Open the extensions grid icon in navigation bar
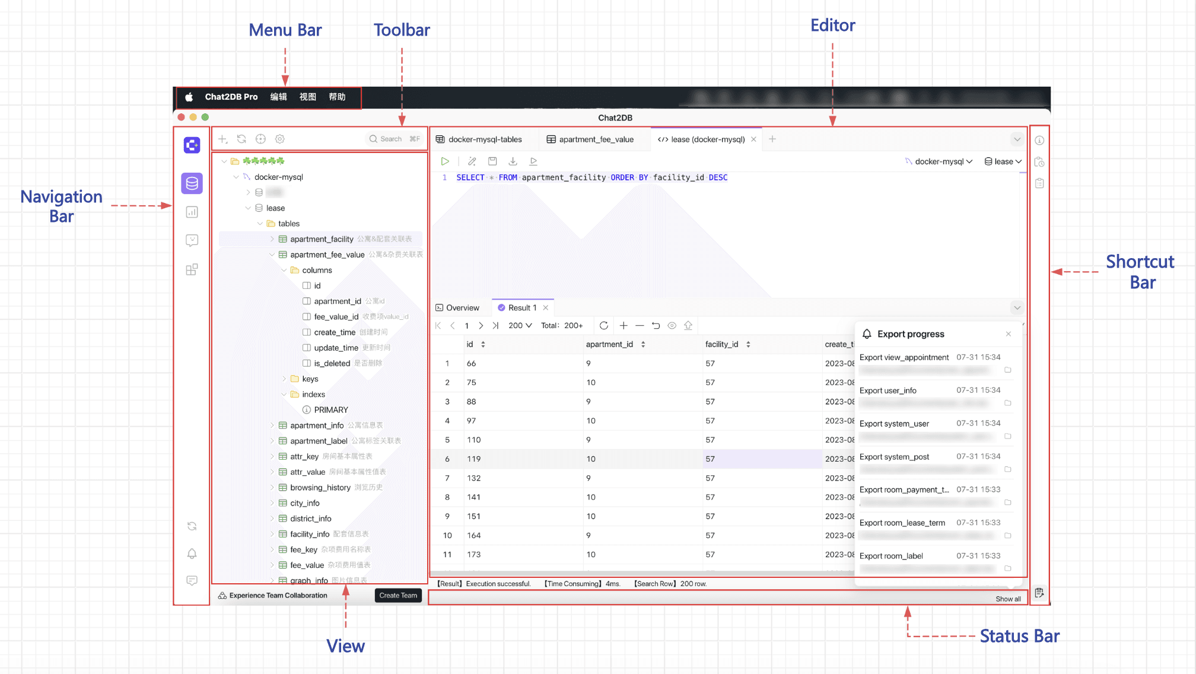This screenshot has height=674, width=1196. point(192,269)
